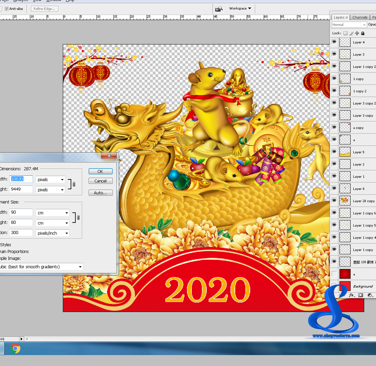Select the Lock transparent pixels icon
This screenshot has width=376, height=366.
(345, 33)
